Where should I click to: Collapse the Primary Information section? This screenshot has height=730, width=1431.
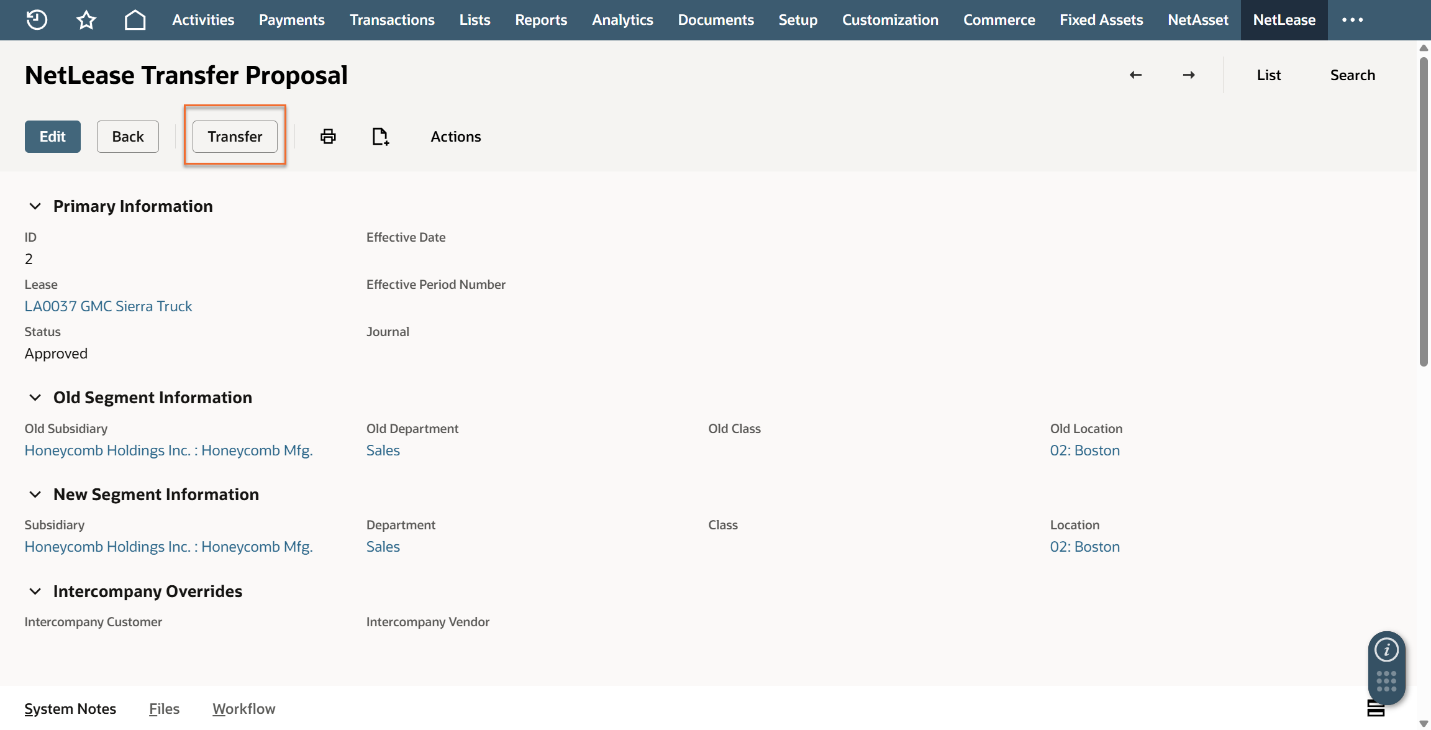click(35, 206)
